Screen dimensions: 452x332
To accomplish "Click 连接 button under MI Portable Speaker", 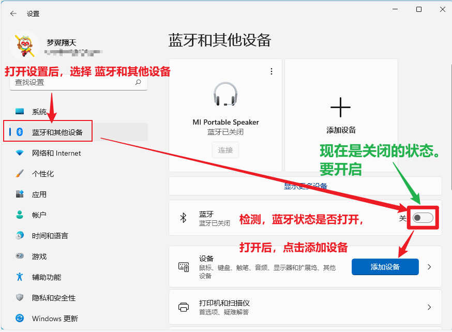I will pyautogui.click(x=225, y=150).
